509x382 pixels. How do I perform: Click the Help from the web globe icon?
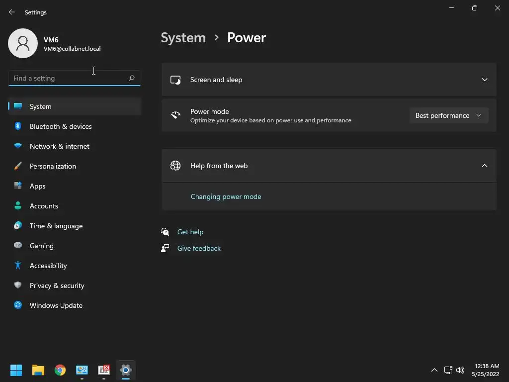coord(175,166)
